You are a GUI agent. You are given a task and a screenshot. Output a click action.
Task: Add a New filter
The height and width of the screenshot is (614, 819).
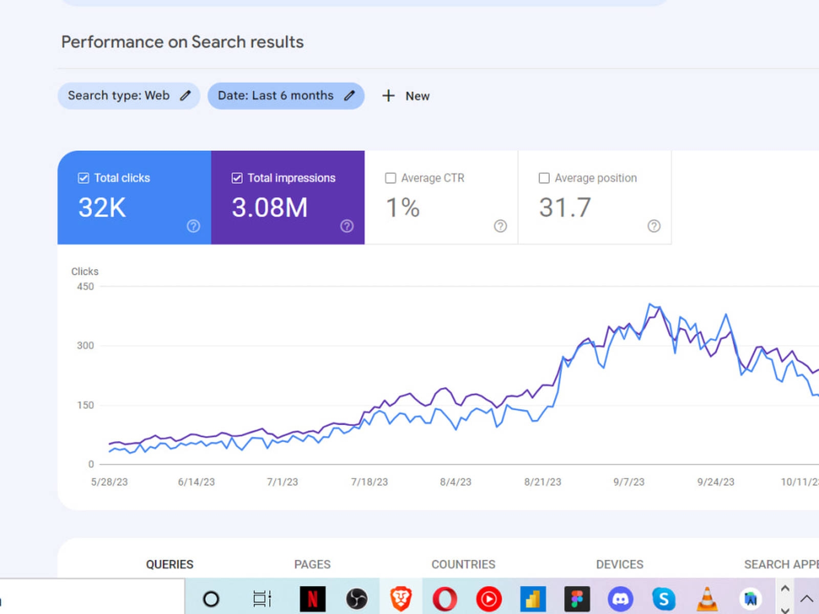(x=406, y=96)
